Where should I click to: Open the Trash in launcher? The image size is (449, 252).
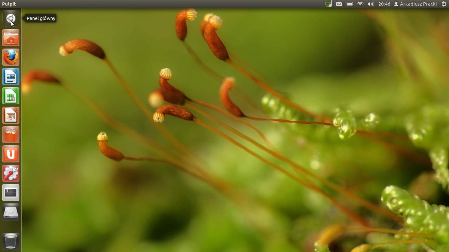point(11,241)
